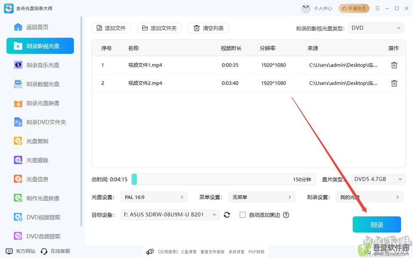Click the disc capacity progress bar
Screen dimensions: 413x258
click(x=223, y=179)
